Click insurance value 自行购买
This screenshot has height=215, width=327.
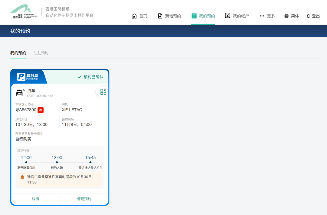(23, 139)
